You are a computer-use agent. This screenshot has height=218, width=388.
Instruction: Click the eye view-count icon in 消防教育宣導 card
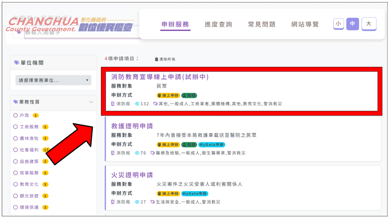137,104
